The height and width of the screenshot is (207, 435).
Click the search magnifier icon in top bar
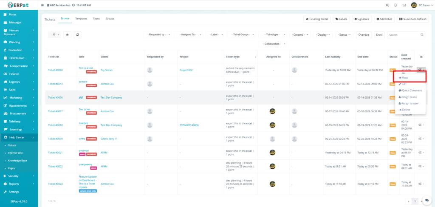click(387, 5)
